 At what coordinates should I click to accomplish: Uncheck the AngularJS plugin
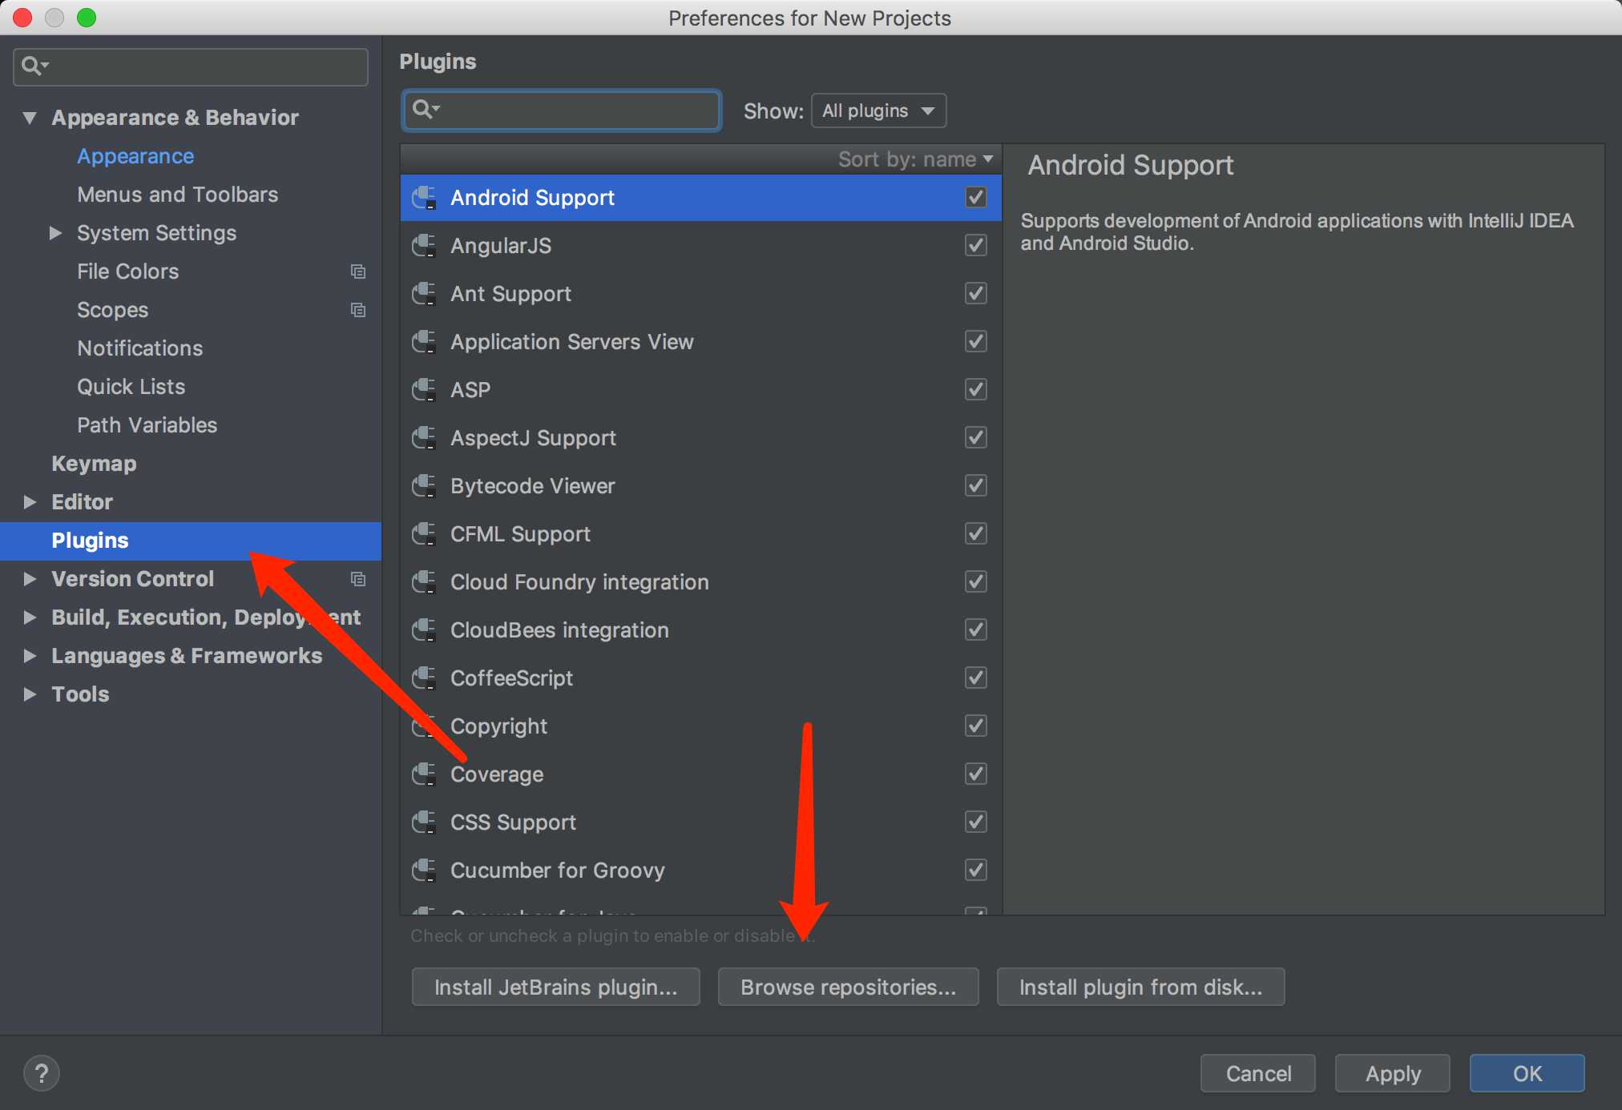[x=976, y=245]
